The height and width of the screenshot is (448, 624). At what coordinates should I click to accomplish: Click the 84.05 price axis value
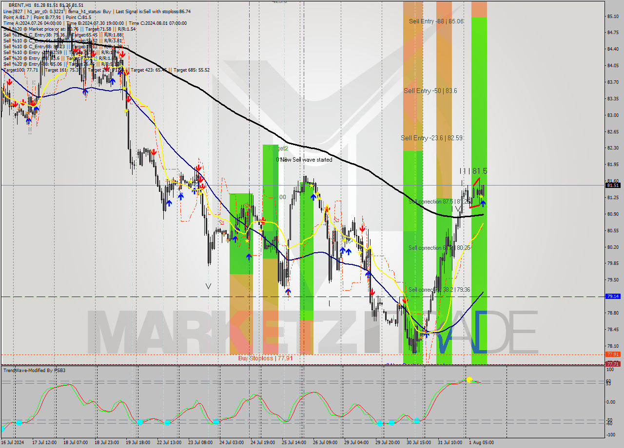pos(613,66)
